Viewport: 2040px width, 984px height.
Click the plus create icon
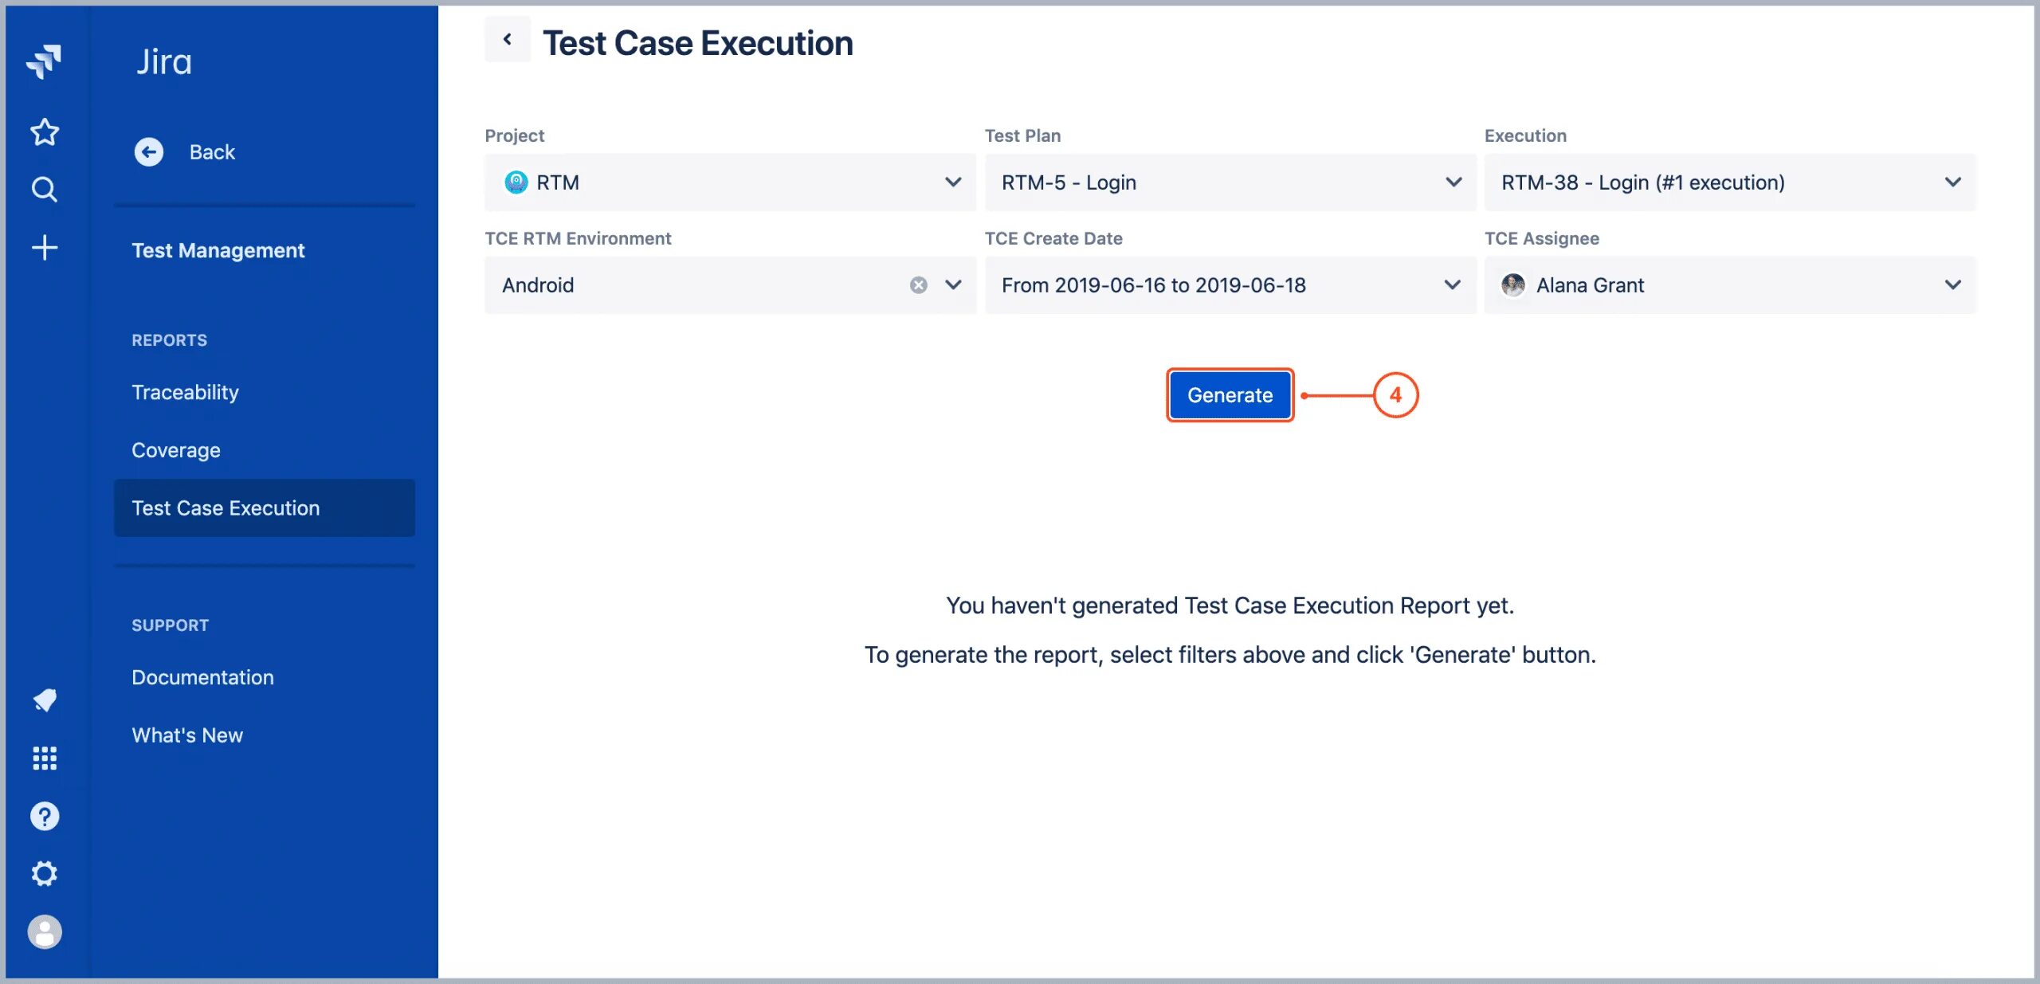(x=45, y=248)
